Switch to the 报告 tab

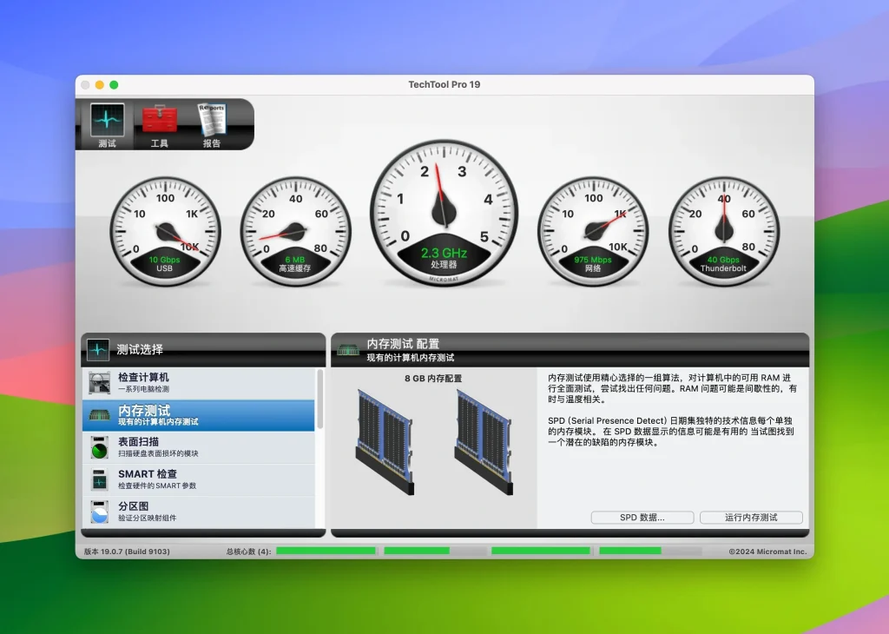click(x=212, y=124)
